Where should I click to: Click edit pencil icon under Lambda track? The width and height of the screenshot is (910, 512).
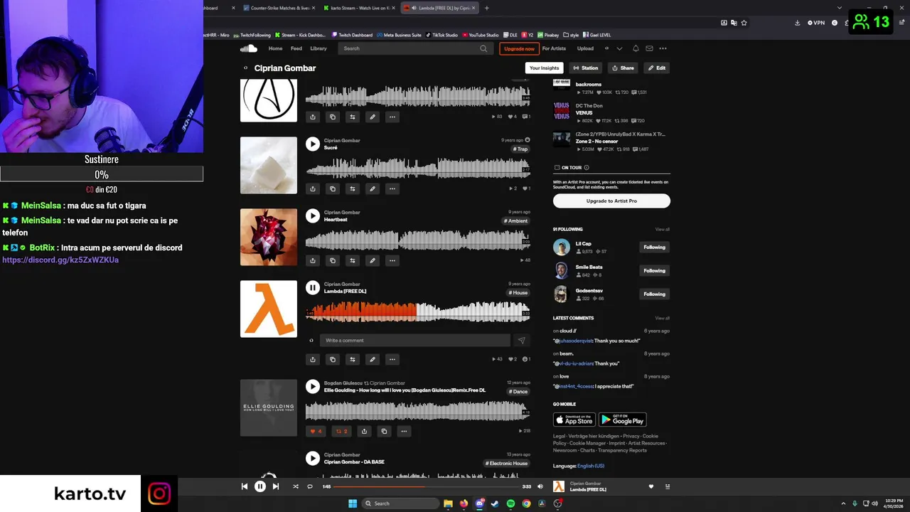(372, 359)
